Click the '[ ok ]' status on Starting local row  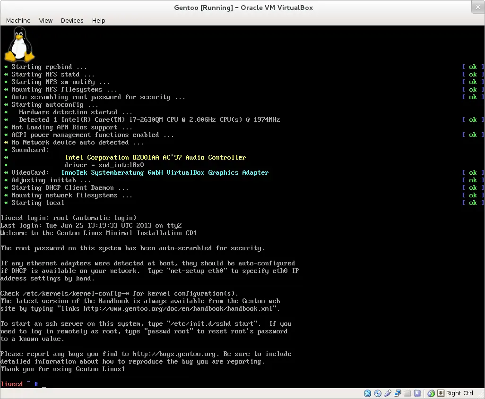[x=473, y=203]
